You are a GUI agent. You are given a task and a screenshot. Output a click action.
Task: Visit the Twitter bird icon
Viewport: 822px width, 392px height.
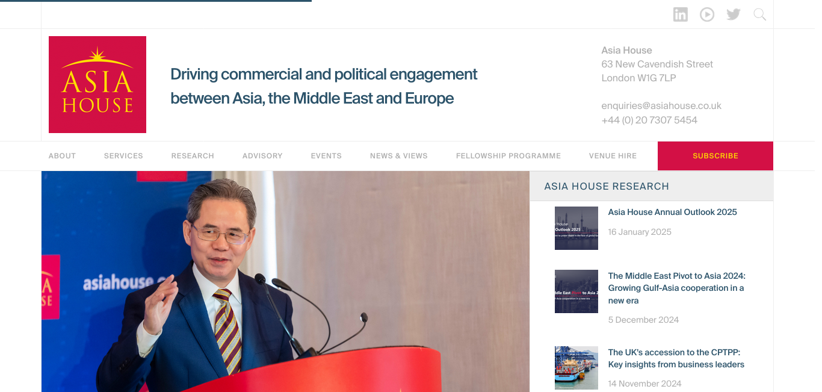[x=734, y=14]
